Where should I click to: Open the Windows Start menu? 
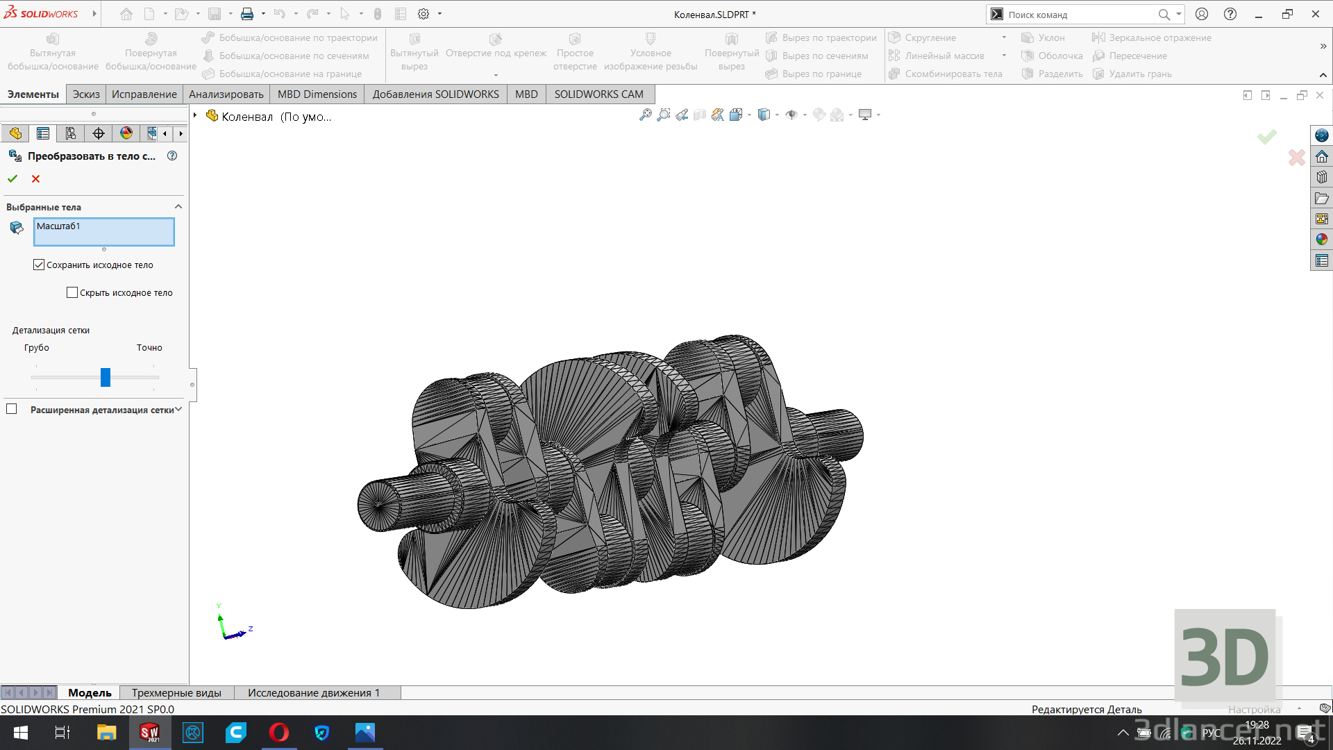pos(21,733)
